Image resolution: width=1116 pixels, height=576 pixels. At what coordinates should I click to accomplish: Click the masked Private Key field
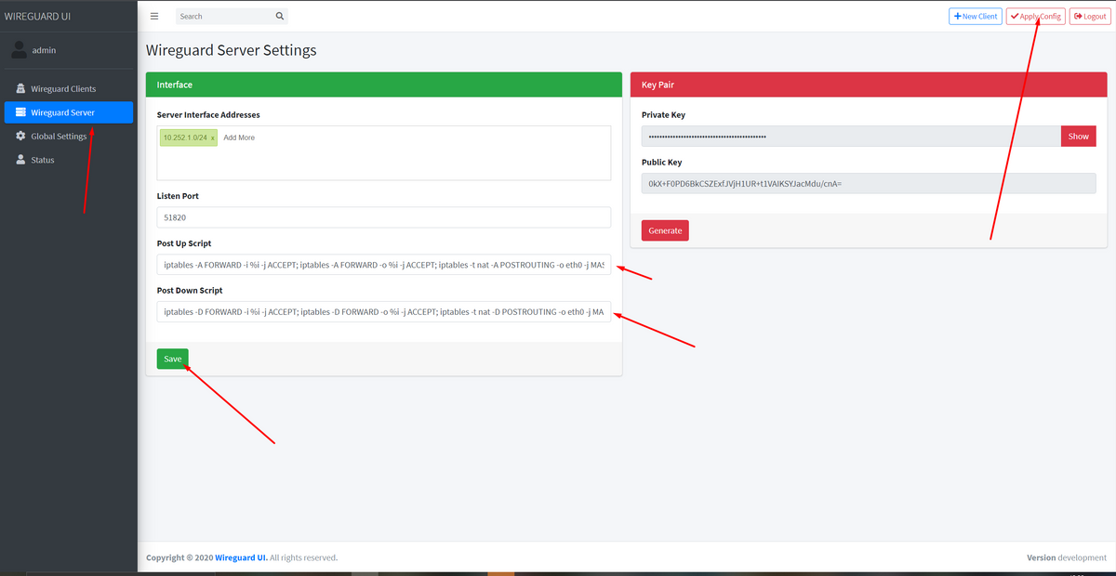(851, 137)
